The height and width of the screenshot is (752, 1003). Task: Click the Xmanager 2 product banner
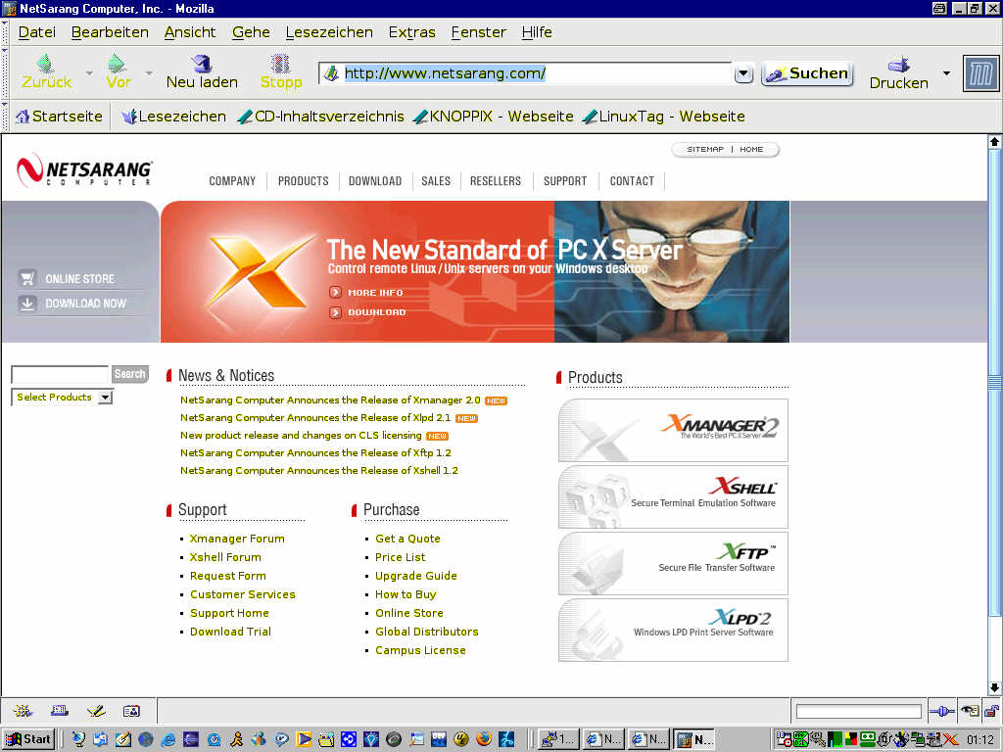tap(673, 430)
